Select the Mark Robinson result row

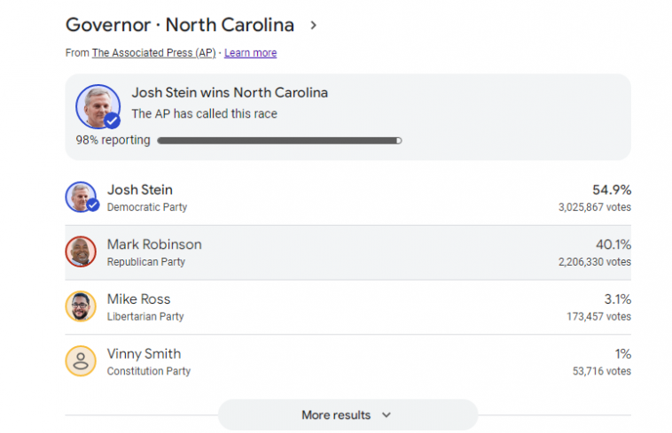pos(348,252)
